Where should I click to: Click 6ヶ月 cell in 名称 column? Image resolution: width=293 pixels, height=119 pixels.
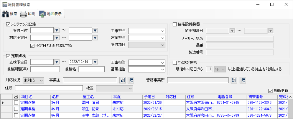pyautogui.click(x=66, y=115)
